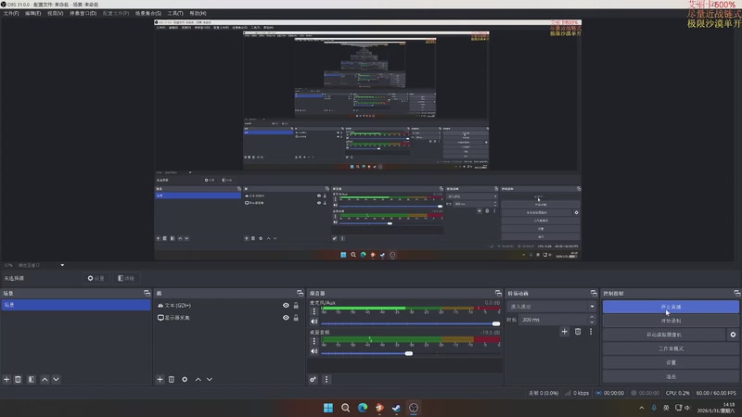Click the 300 ms duration field
The width and height of the screenshot is (742, 417).
tap(554, 320)
